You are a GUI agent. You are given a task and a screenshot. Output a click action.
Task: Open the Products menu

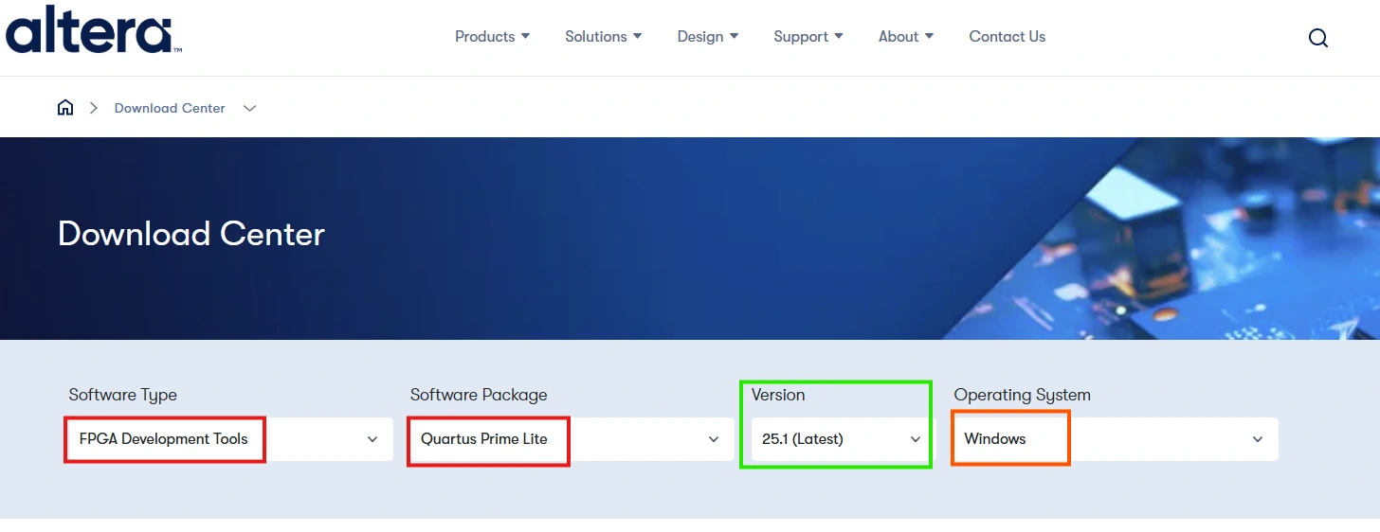click(492, 37)
